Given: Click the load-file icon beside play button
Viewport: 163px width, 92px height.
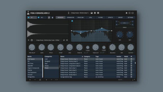Looking at the screenshot, I should click(32, 40).
